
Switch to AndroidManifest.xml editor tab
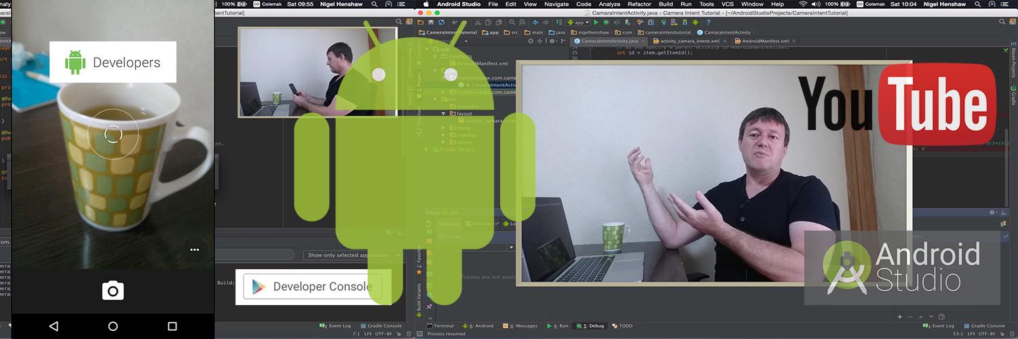[766, 41]
